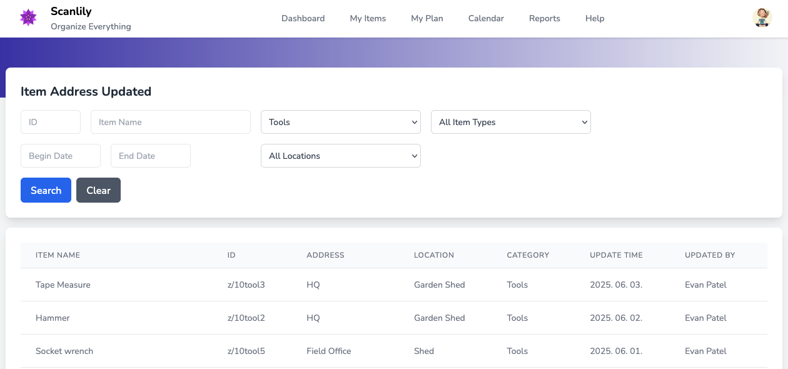788x369 pixels.
Task: Open the user profile avatar
Action: click(762, 18)
